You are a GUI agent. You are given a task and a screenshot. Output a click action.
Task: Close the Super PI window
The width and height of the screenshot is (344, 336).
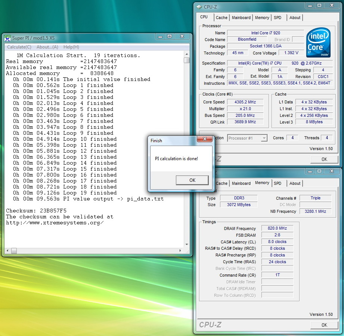[x=182, y=37]
